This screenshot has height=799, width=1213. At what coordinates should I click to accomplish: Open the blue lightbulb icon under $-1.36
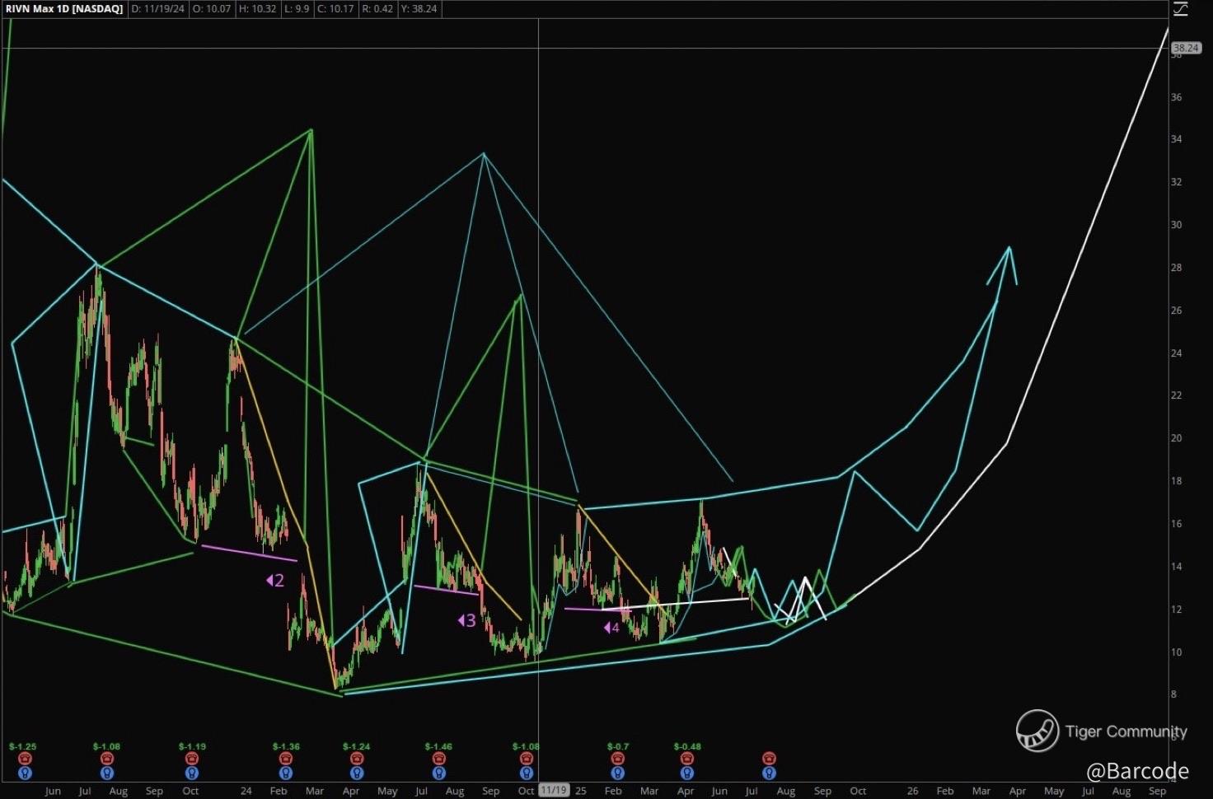coord(286,773)
